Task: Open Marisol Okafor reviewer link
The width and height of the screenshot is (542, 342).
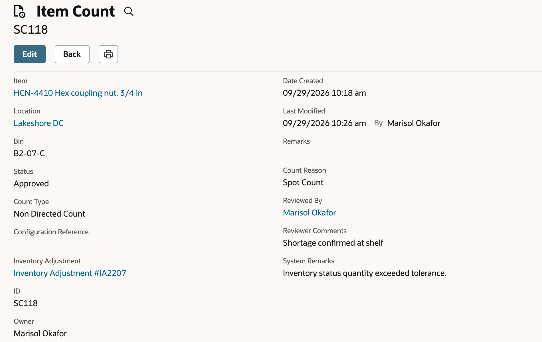Action: [x=310, y=213]
